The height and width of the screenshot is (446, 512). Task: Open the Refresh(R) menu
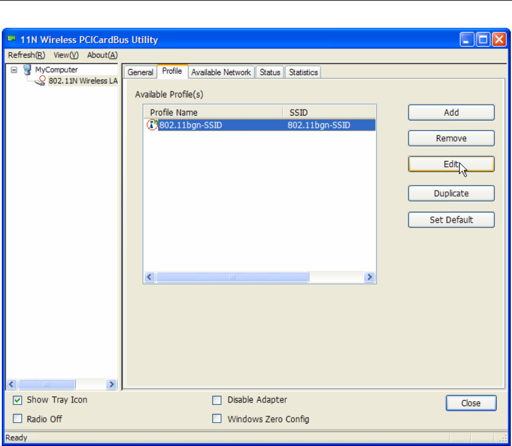tap(27, 55)
